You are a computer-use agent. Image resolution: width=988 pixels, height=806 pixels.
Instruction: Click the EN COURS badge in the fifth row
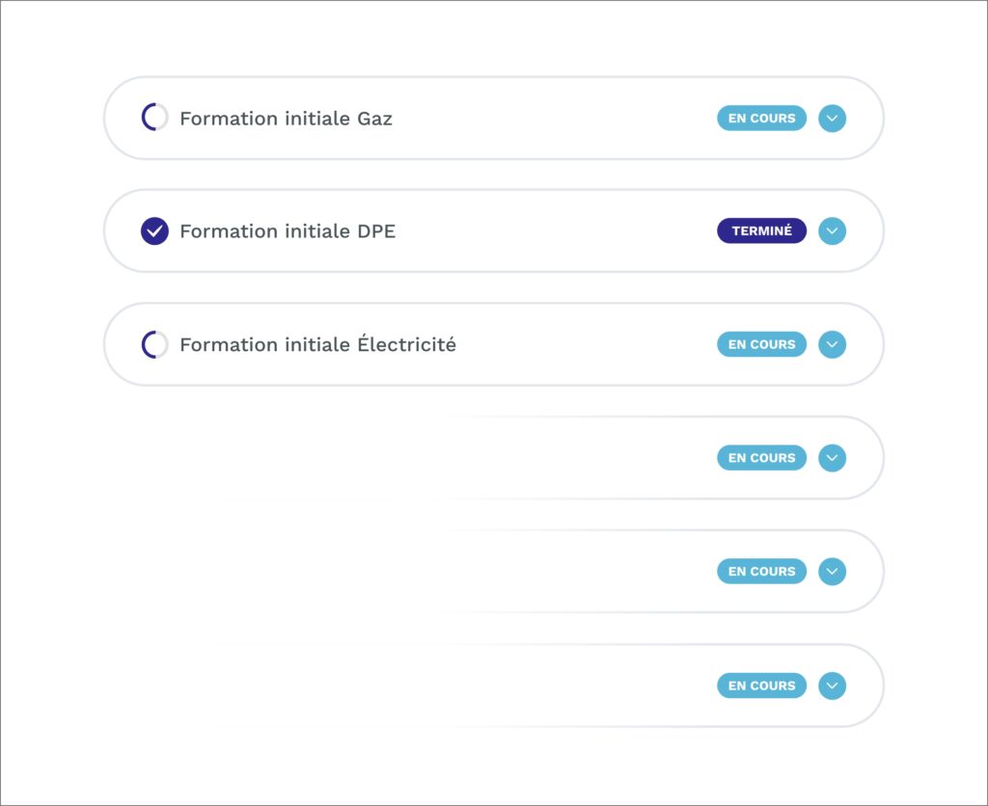tap(761, 572)
